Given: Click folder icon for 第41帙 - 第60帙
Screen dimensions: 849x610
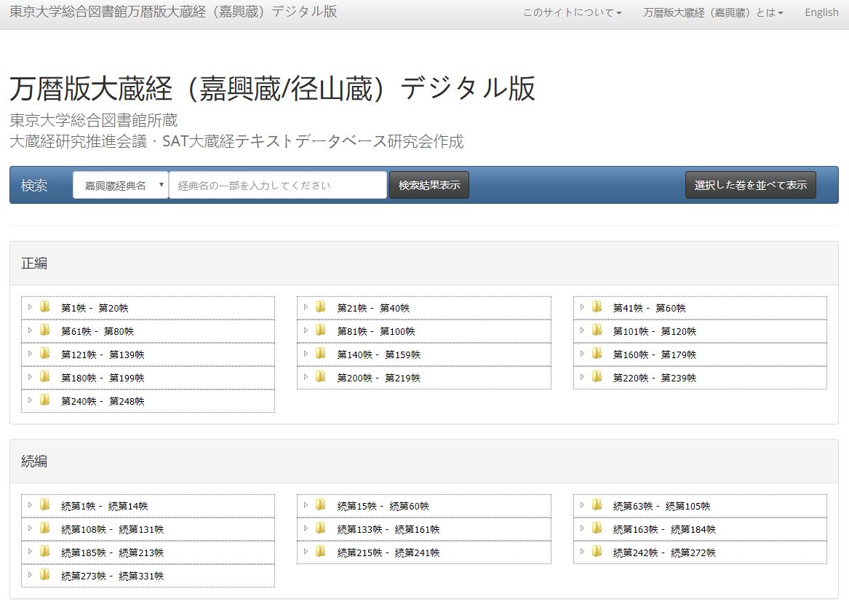Looking at the screenshot, I should tap(597, 307).
